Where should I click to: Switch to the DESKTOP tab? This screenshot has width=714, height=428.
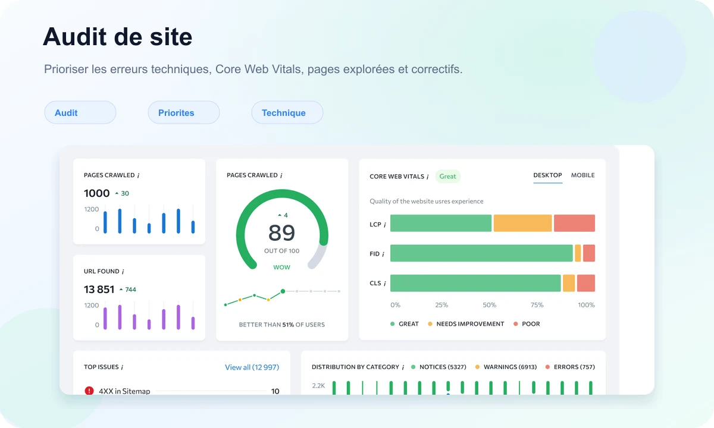click(547, 175)
